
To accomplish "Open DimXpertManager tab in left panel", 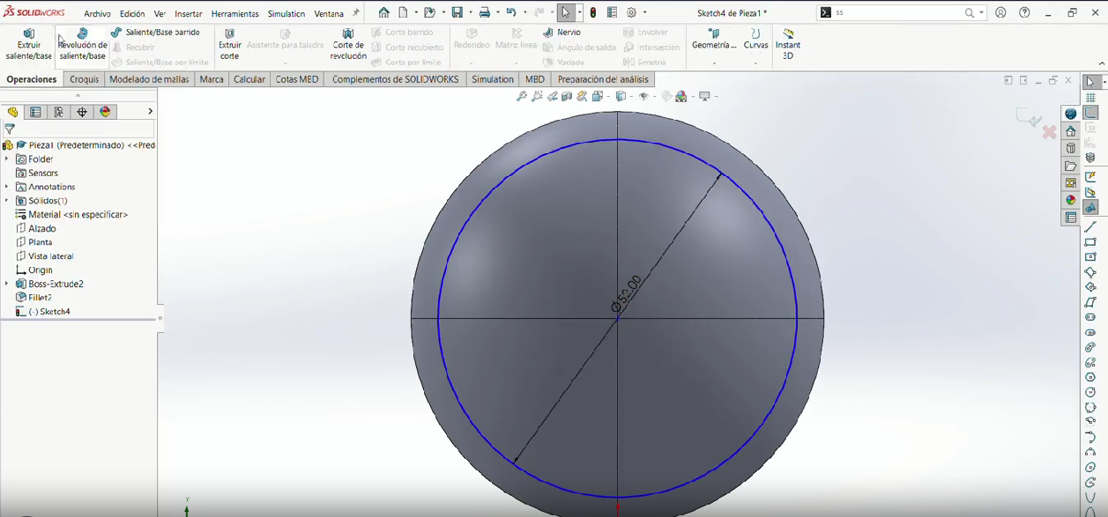I will pyautogui.click(x=82, y=112).
